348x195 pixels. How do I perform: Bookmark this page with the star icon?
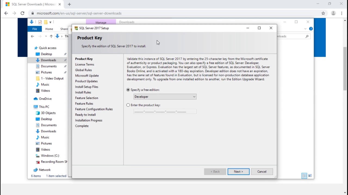tap(323, 13)
